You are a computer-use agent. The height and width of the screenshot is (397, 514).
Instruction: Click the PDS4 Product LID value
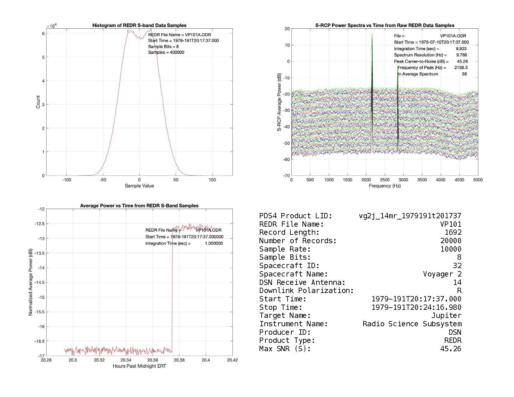pyautogui.click(x=410, y=216)
